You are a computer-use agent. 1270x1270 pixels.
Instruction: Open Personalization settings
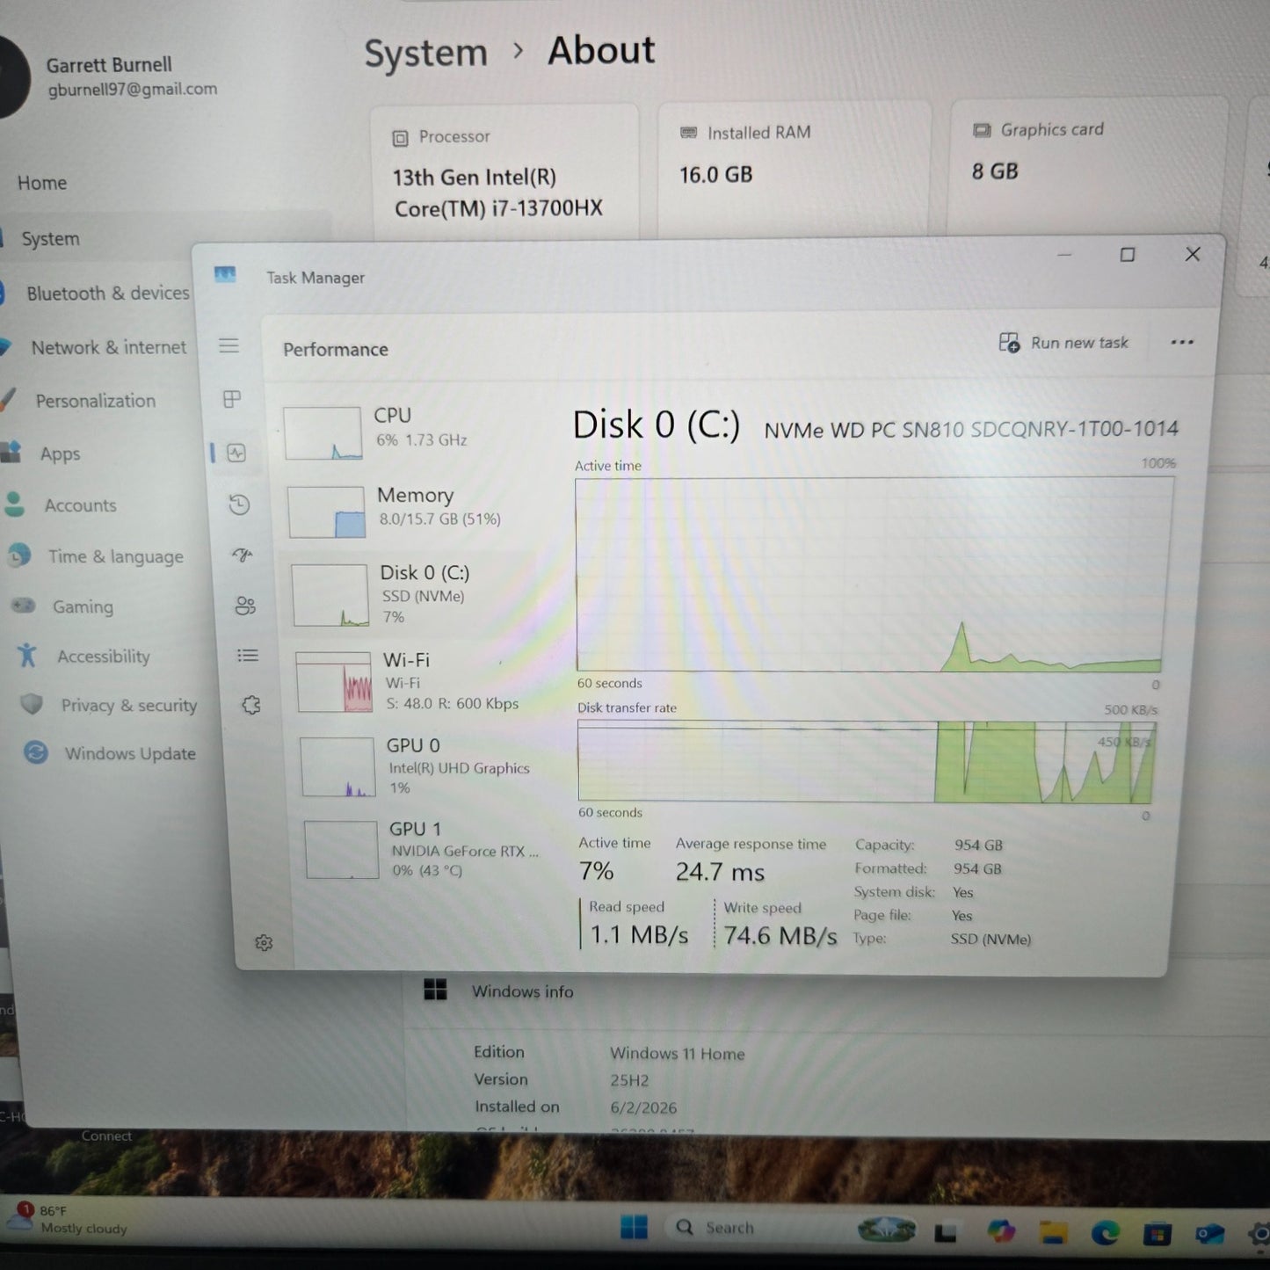(x=95, y=401)
